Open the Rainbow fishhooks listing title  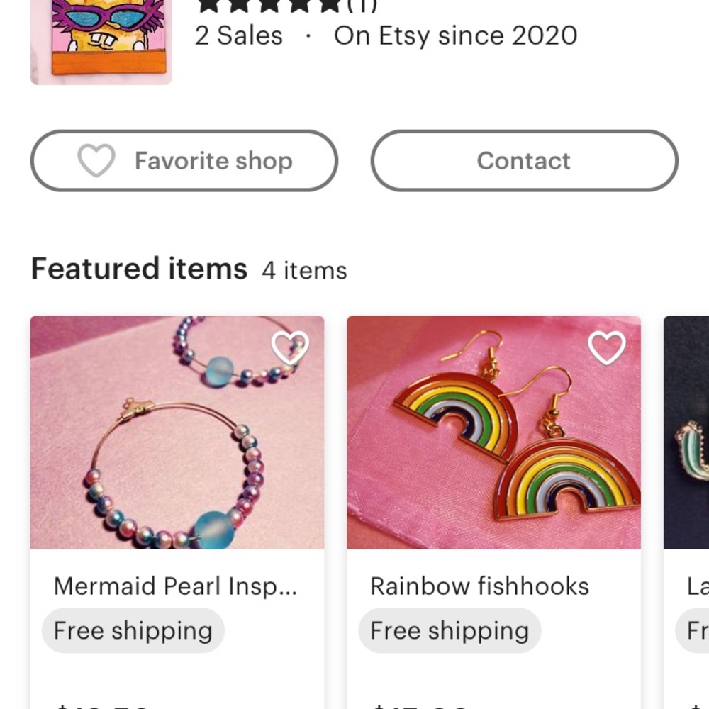(x=480, y=586)
